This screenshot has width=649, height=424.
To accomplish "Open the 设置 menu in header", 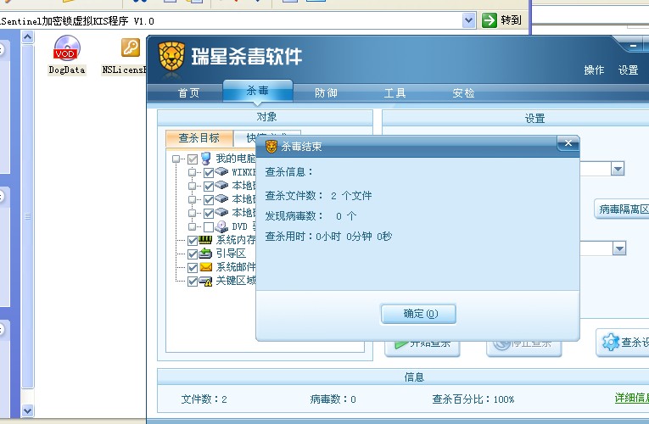I will pyautogui.click(x=629, y=70).
